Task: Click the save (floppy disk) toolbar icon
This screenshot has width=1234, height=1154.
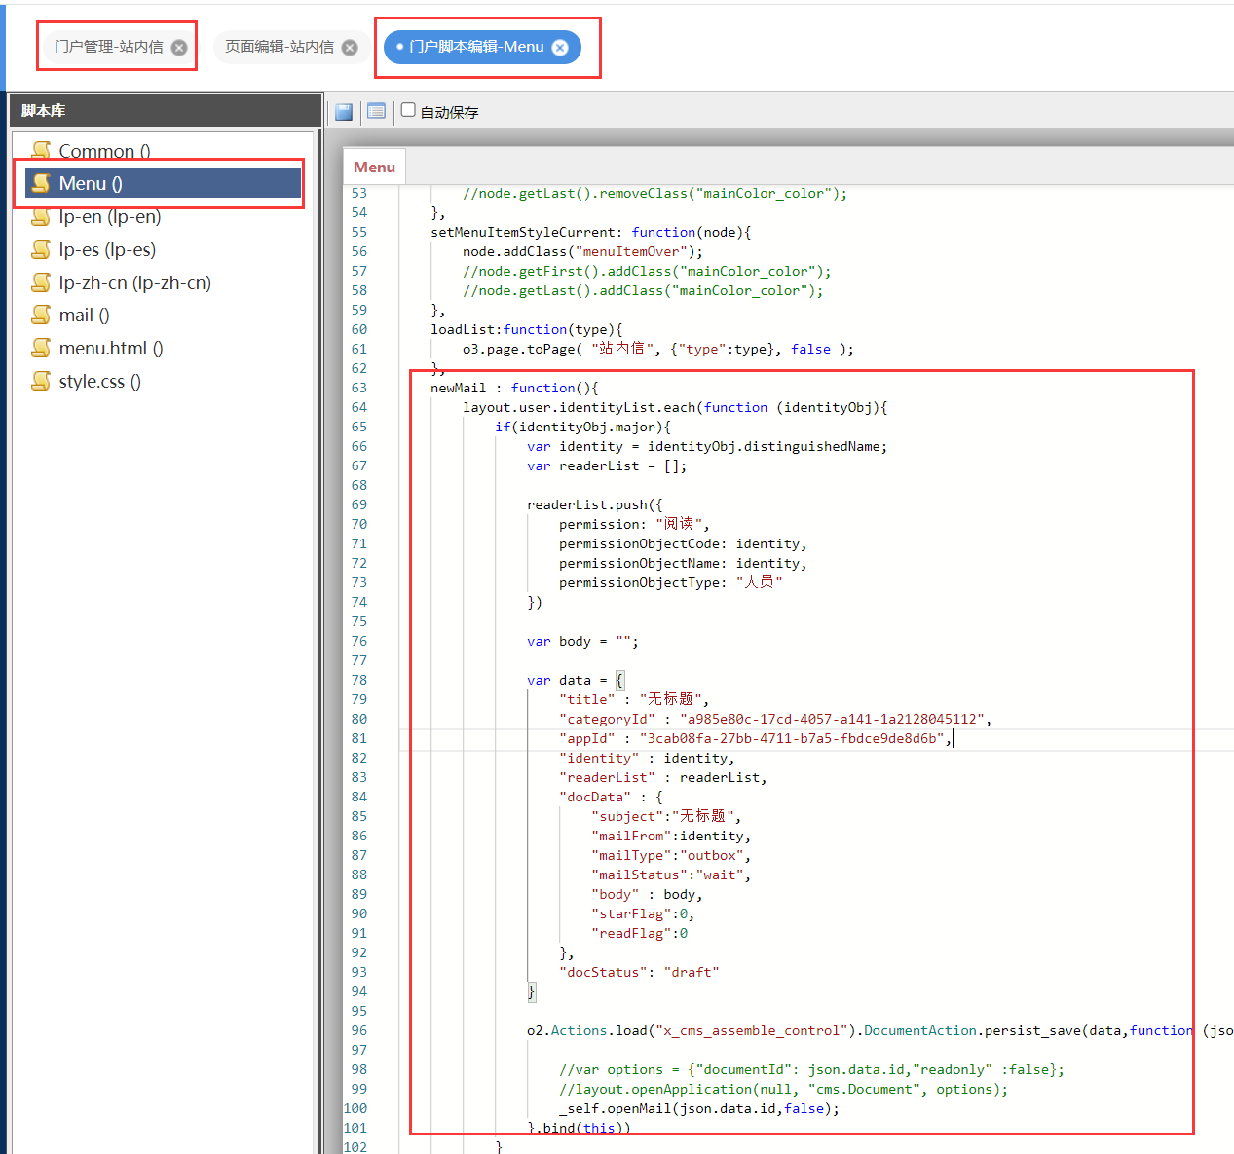Action: [x=344, y=112]
